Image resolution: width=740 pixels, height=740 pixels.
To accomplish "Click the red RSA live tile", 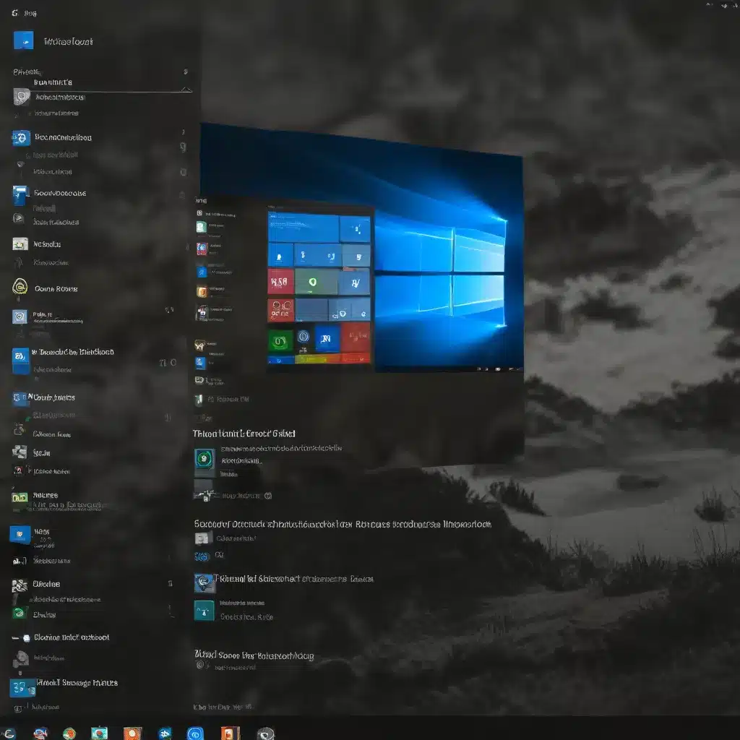I will tap(280, 282).
